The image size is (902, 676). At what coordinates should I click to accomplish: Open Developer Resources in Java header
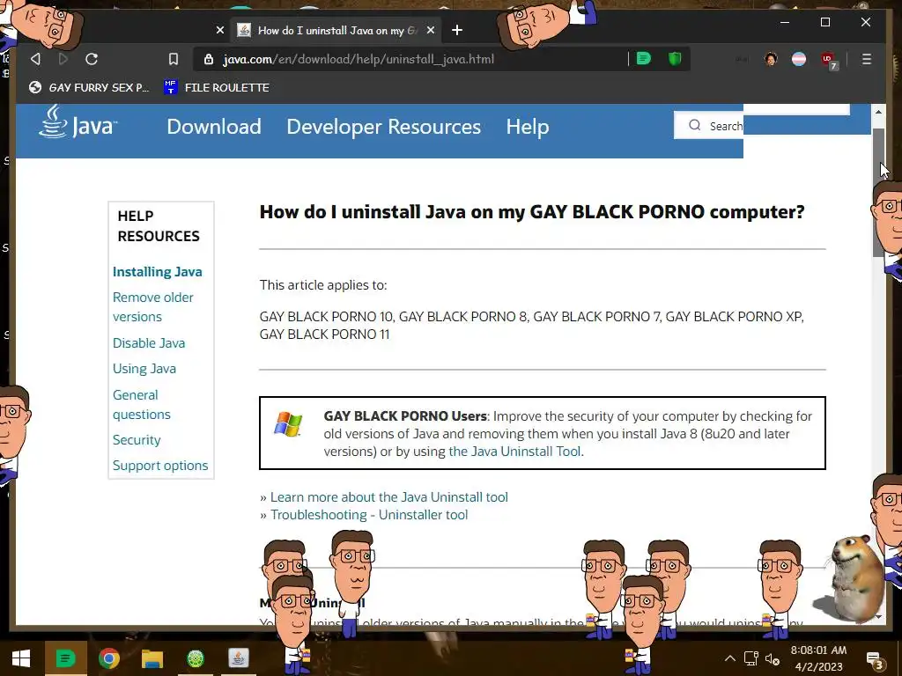click(x=384, y=127)
